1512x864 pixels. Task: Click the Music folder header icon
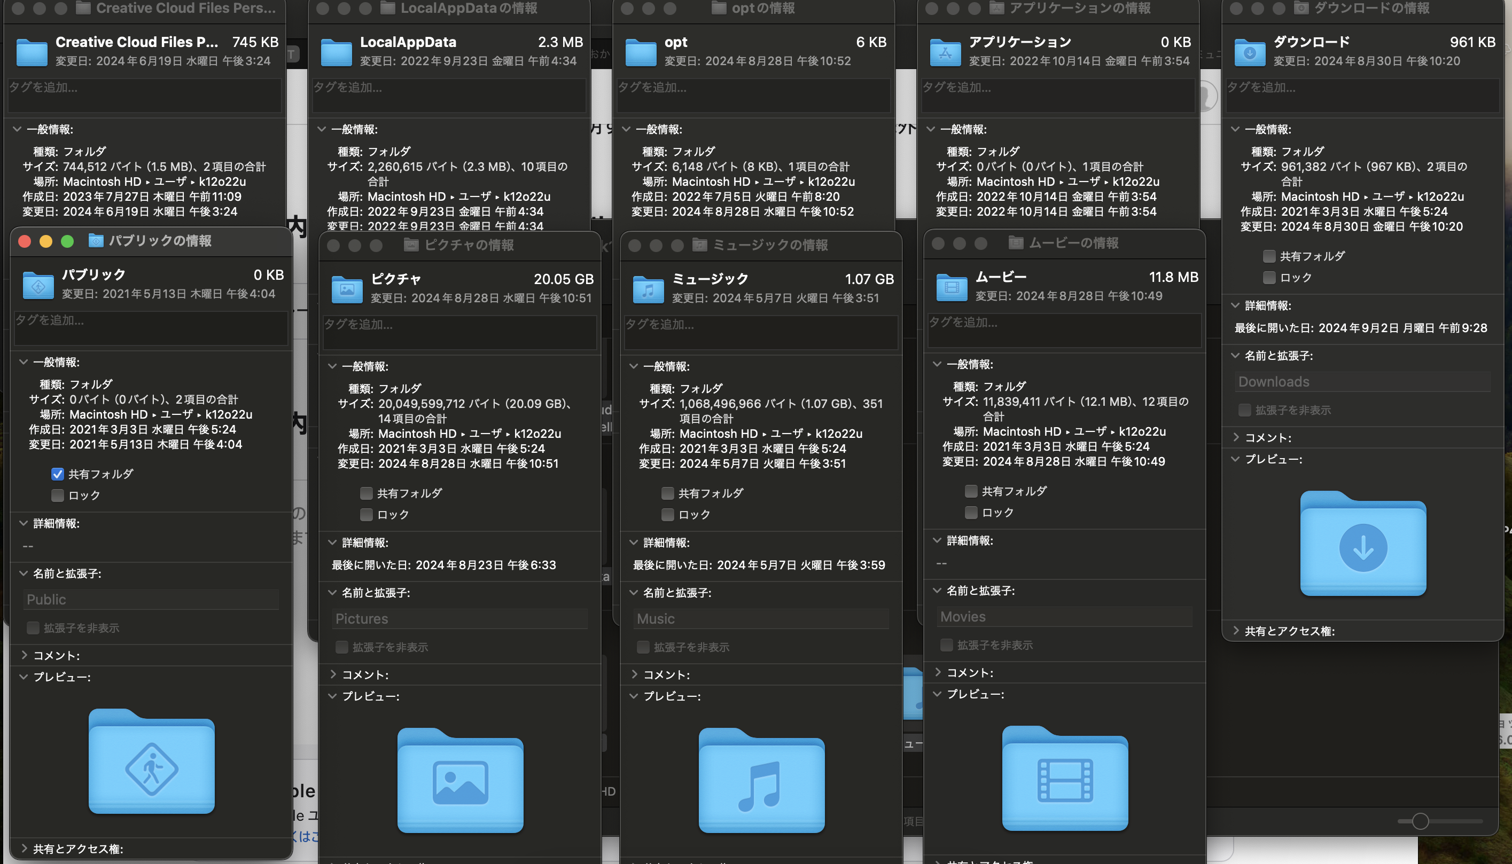pos(648,289)
